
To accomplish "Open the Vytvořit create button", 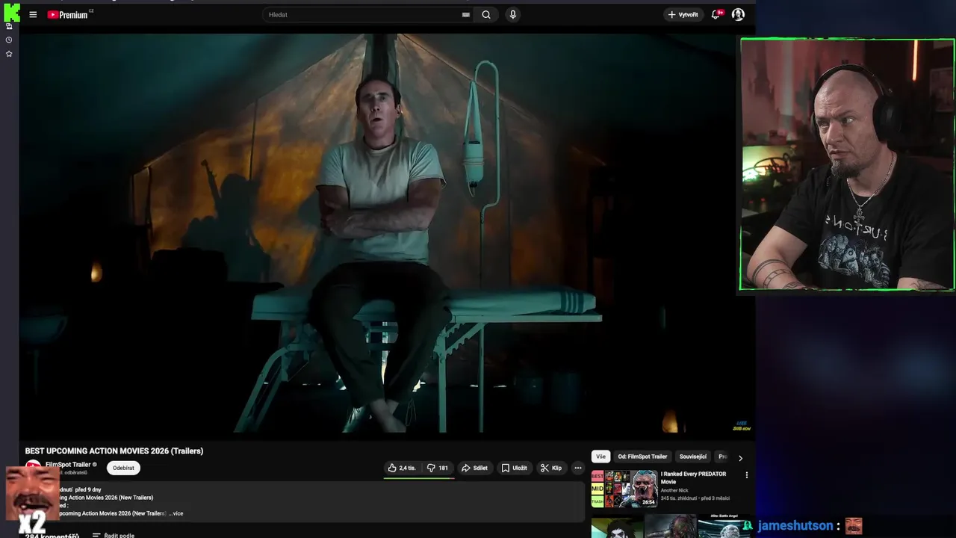I will (683, 14).
